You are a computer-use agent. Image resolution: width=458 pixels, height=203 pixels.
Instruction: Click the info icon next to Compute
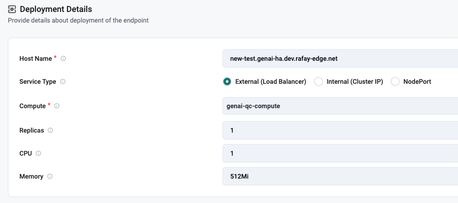[57, 106]
